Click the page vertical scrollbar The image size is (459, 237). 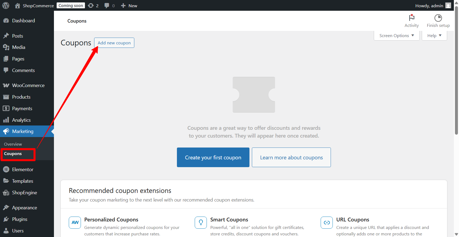tap(456, 70)
